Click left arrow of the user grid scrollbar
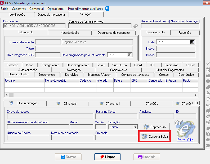Image resolution: width=210 pixels, height=164 pixels. tap(7, 95)
